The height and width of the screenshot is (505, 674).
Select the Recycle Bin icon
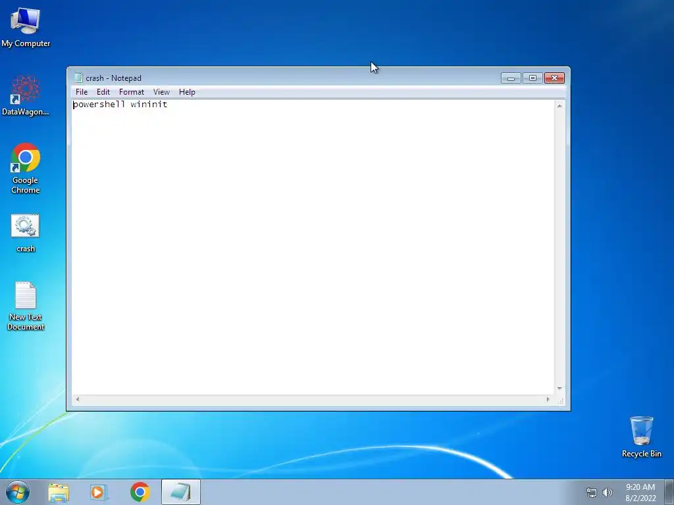click(x=641, y=437)
